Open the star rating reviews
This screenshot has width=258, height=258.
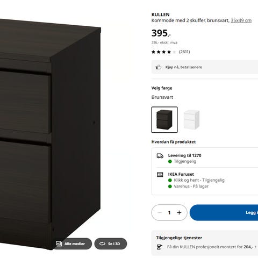[164, 52]
